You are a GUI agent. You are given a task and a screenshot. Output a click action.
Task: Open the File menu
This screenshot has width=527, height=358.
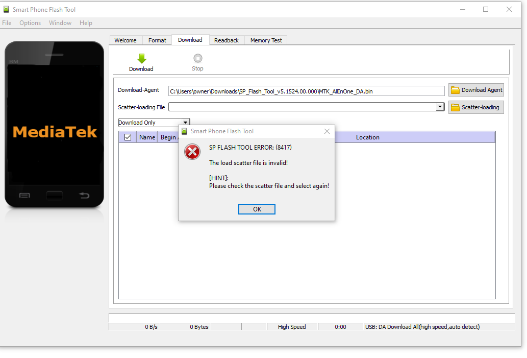7,23
